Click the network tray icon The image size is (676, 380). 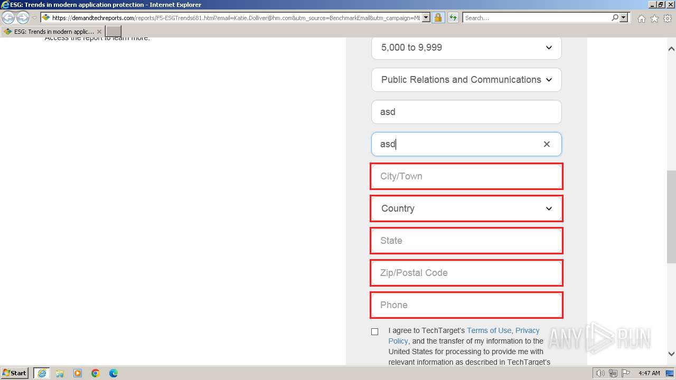click(613, 373)
